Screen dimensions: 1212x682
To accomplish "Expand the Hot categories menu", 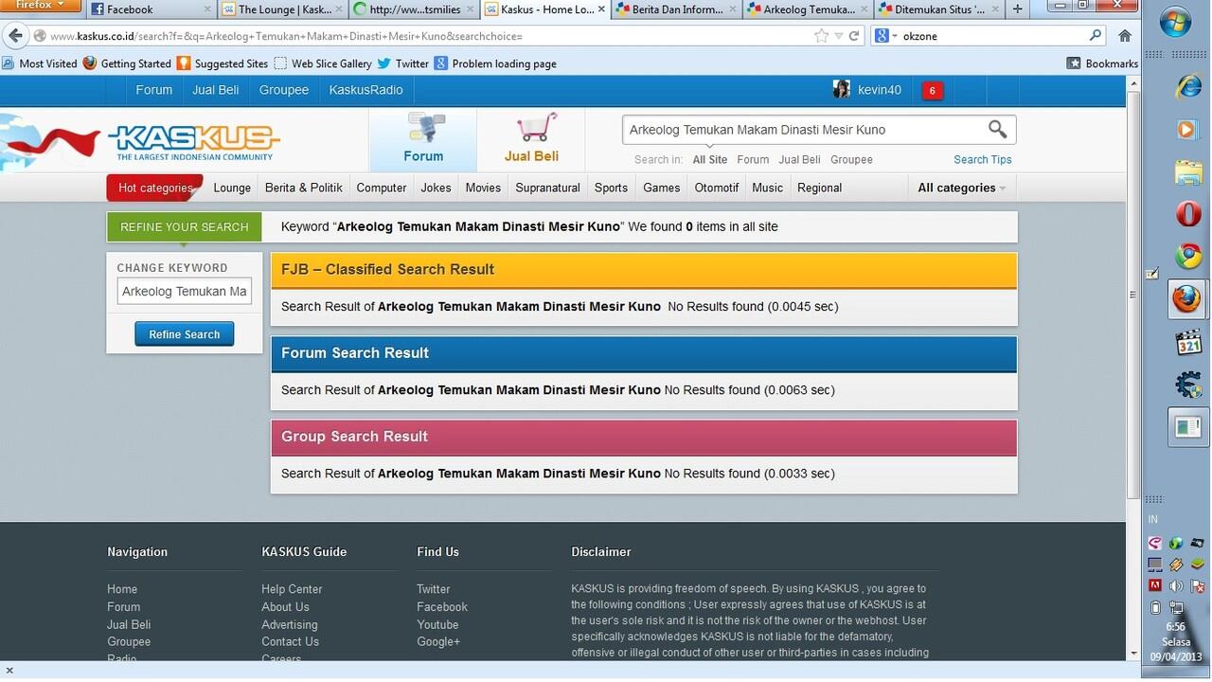I will (x=154, y=188).
